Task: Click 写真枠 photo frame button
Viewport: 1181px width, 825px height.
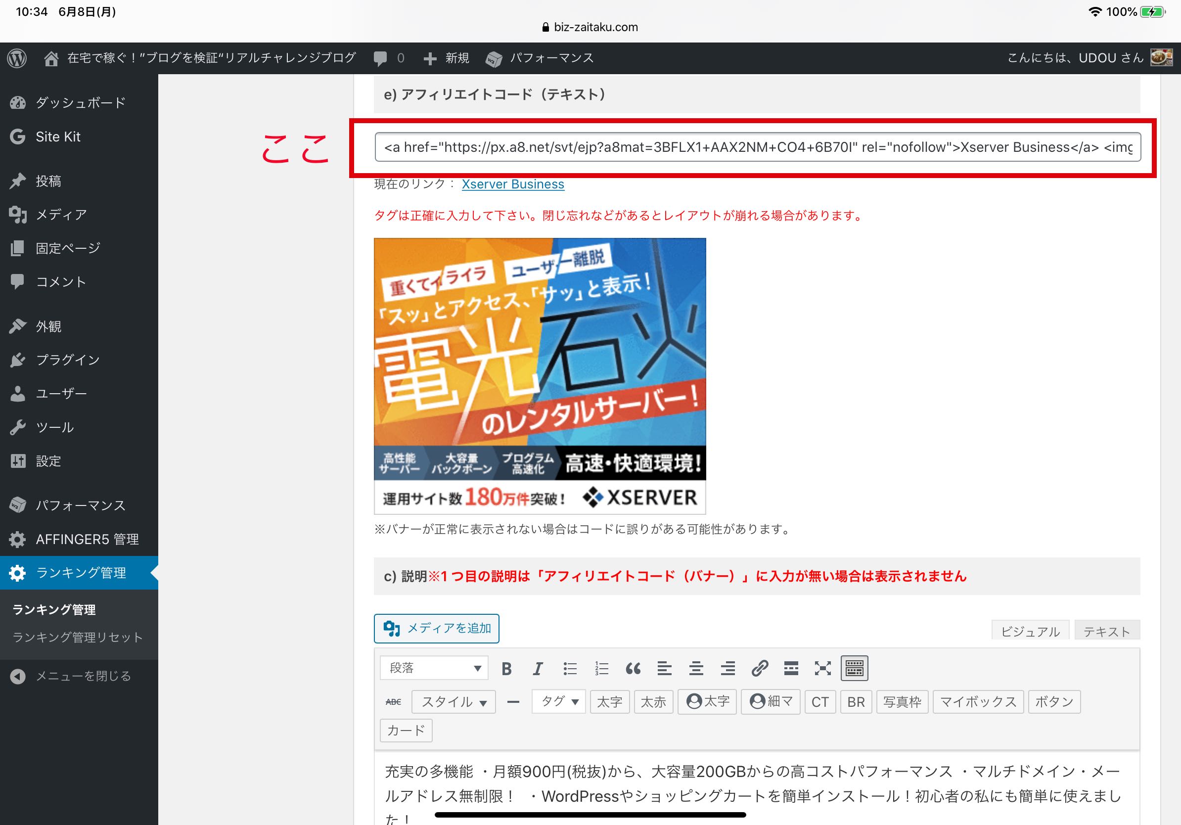Action: point(902,701)
